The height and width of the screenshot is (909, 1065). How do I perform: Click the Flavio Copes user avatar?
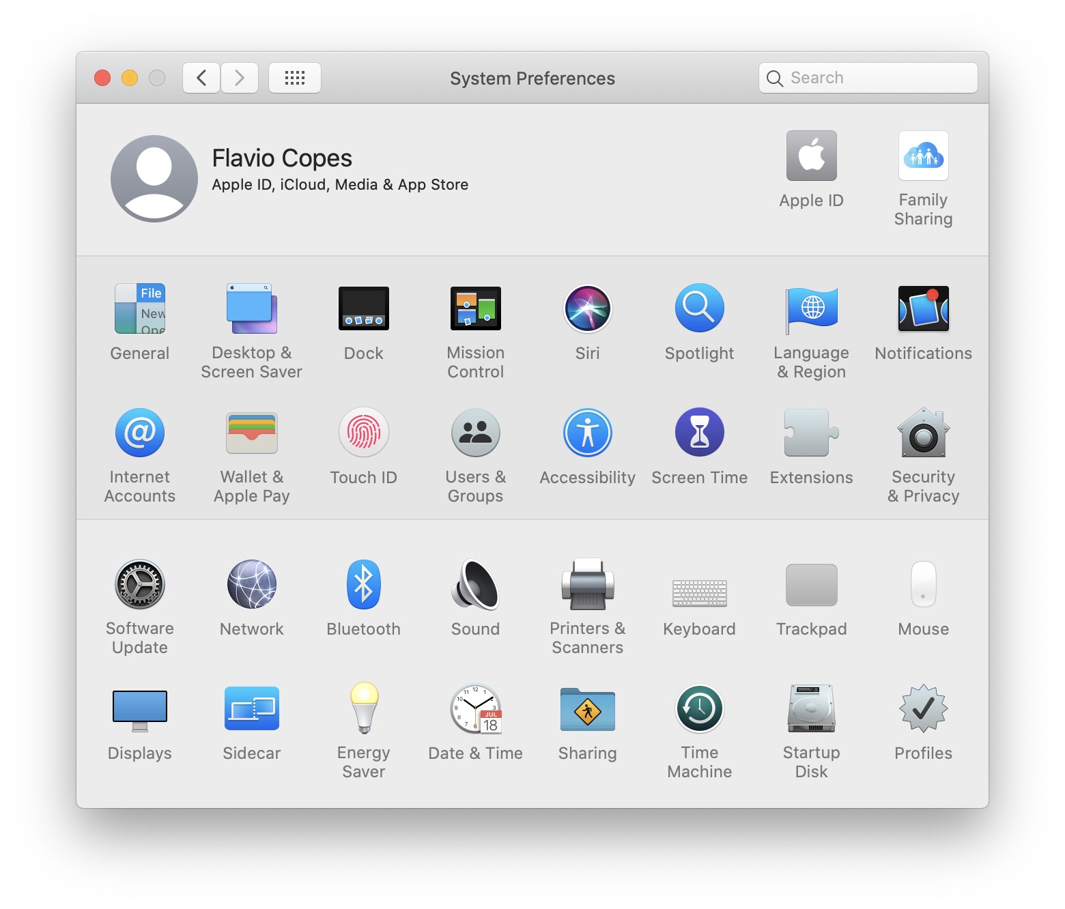coord(154,179)
